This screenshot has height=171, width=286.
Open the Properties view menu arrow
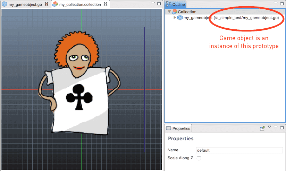pyautogui.click(x=269, y=126)
